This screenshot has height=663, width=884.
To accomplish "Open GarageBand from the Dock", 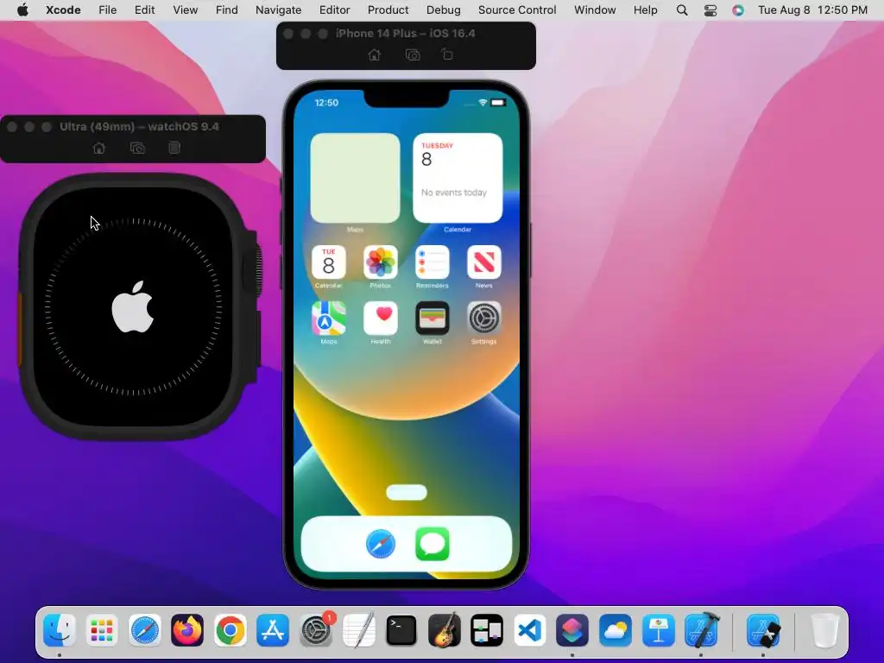I will click(445, 629).
